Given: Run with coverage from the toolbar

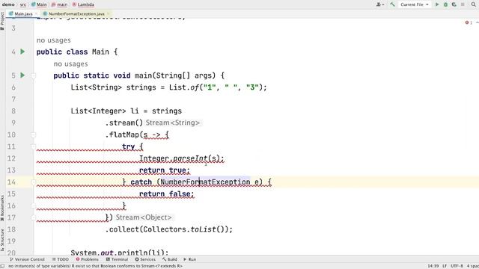Looking at the screenshot, I should click(x=454, y=4).
